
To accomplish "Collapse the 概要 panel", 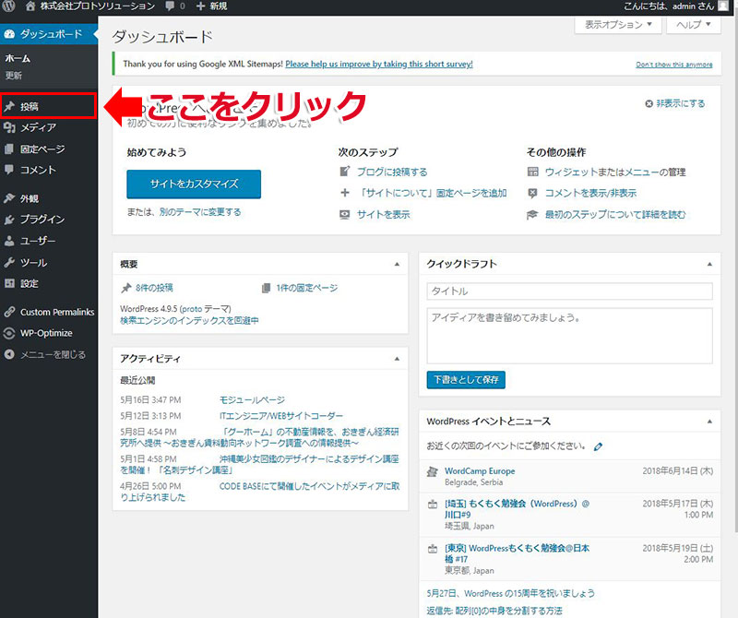I will (397, 264).
